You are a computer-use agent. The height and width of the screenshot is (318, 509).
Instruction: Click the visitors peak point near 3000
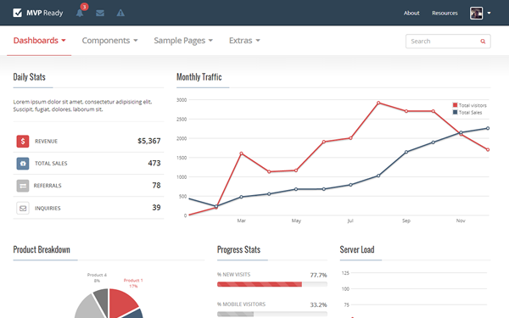point(378,103)
